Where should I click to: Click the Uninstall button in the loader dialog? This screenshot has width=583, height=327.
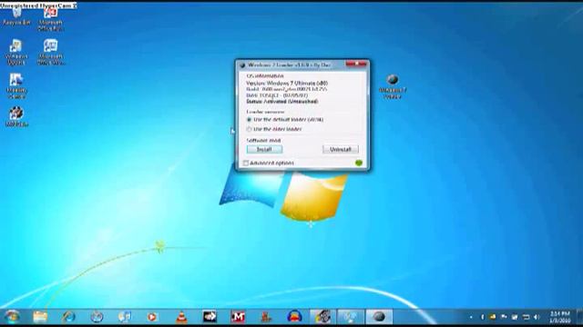click(x=341, y=149)
